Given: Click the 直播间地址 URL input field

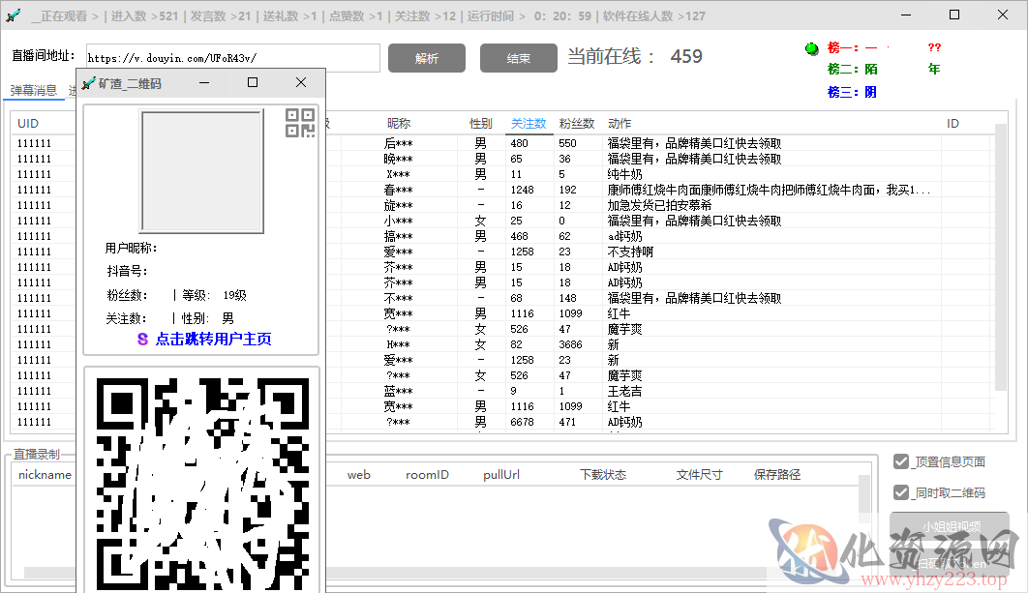Looking at the screenshot, I should [232, 58].
